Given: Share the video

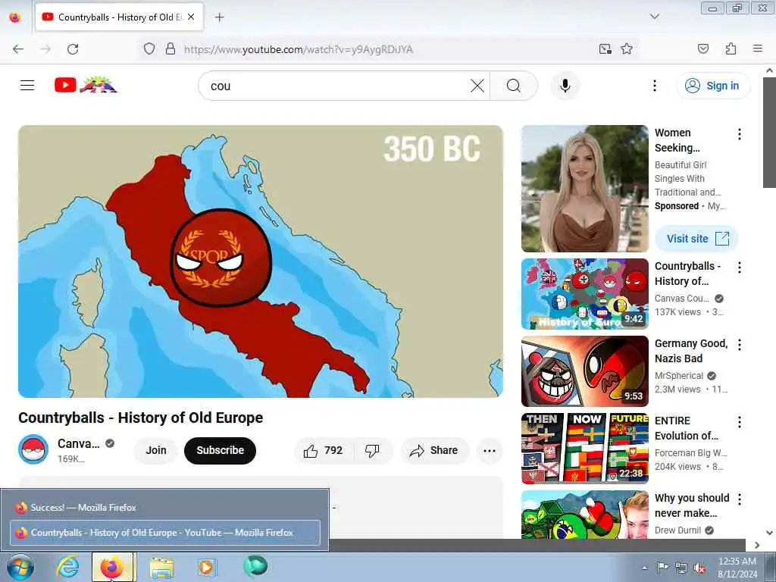Looking at the screenshot, I should coord(434,450).
